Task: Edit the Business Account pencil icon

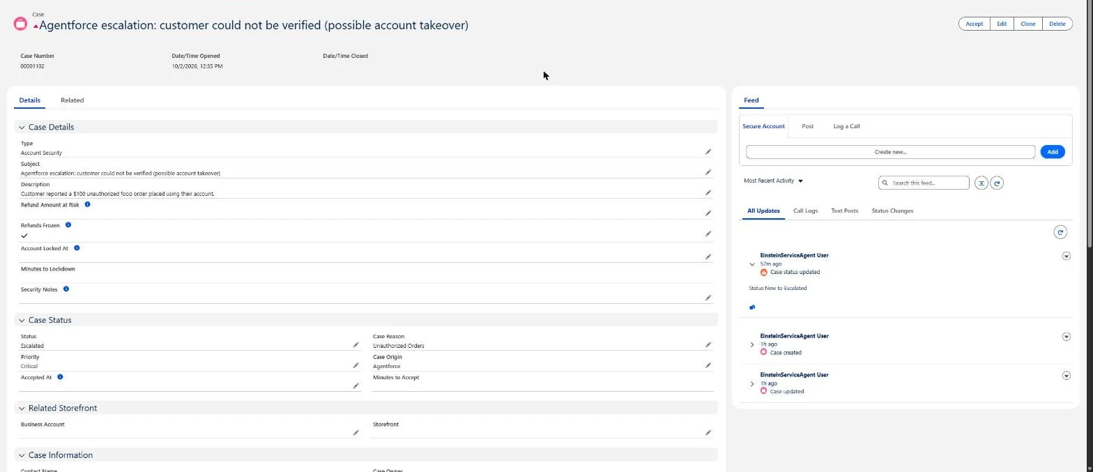Action: click(x=356, y=433)
